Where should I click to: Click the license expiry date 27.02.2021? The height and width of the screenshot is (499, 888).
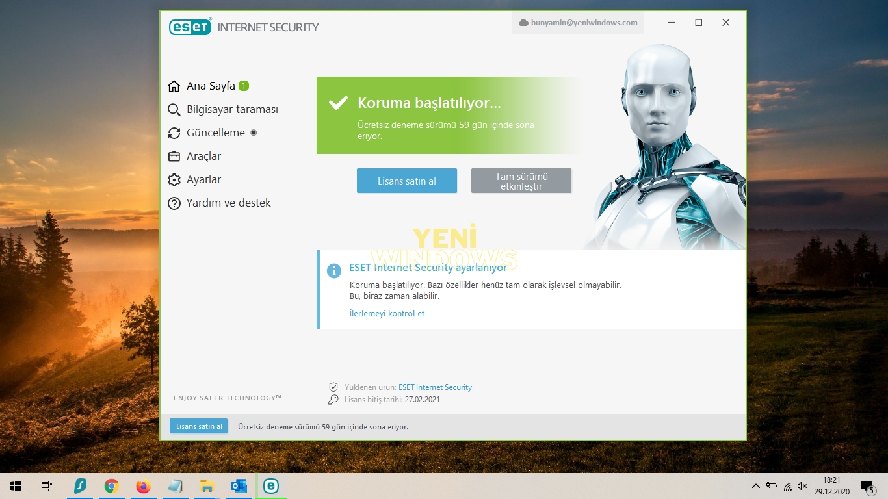pos(422,400)
